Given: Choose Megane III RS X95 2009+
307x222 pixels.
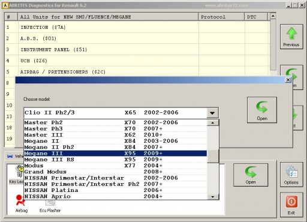Looking at the screenshot, I should (x=115, y=160).
